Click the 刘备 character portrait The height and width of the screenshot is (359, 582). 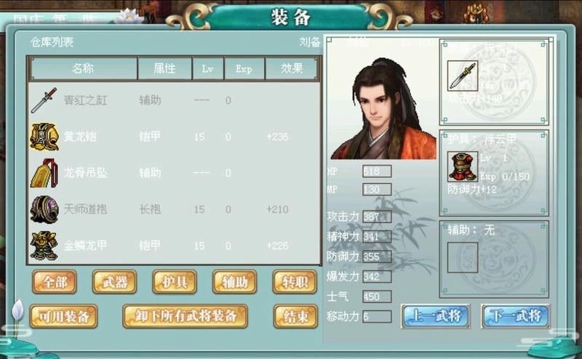pos(383,109)
